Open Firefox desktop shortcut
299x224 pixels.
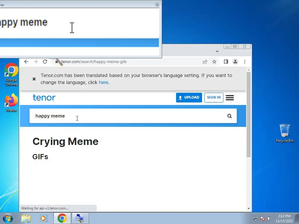click(11, 103)
